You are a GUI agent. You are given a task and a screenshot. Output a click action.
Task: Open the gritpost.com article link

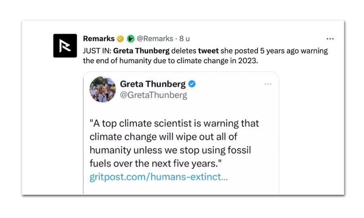coord(159,177)
